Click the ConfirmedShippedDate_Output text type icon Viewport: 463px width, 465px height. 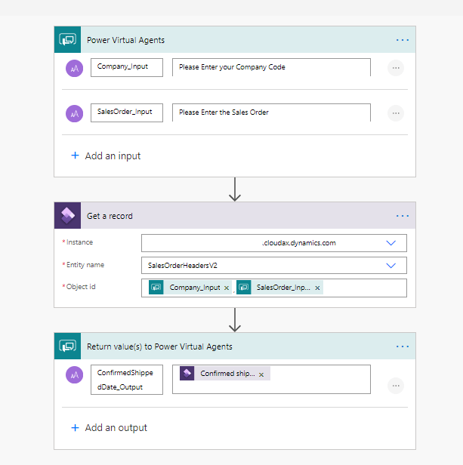(x=74, y=374)
